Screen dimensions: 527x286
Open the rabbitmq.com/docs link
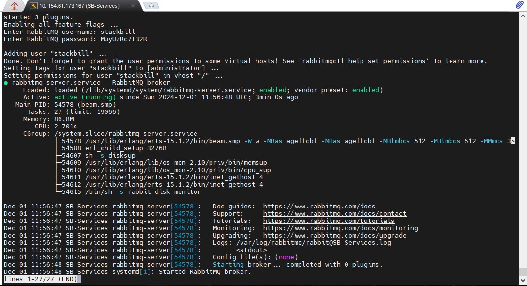pyautogui.click(x=319, y=206)
